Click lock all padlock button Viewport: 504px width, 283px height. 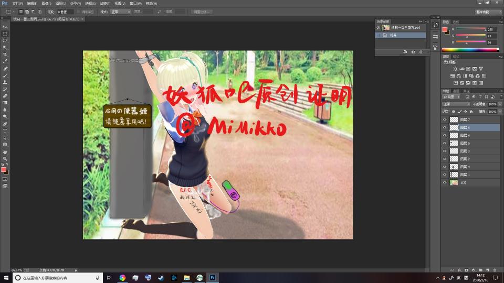tap(471, 111)
